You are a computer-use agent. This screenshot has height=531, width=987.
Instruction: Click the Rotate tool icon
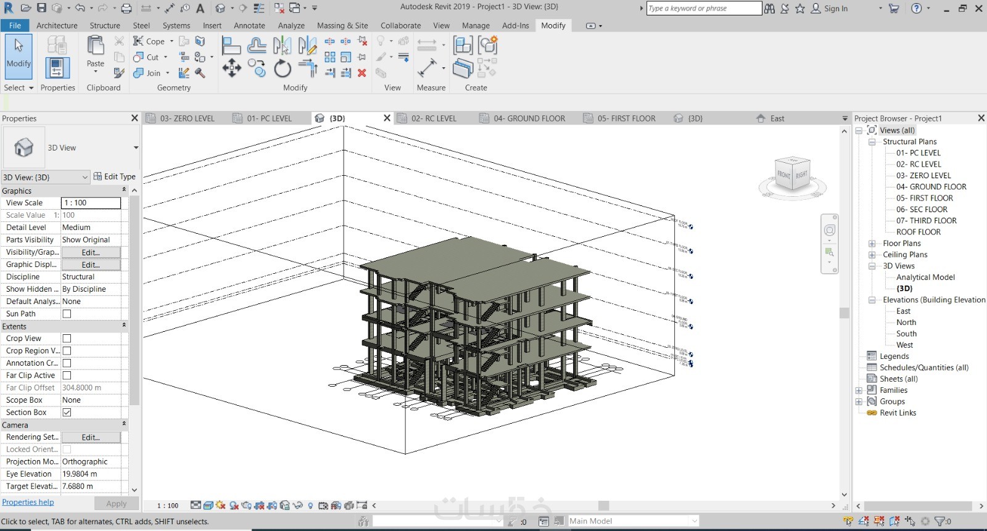283,68
